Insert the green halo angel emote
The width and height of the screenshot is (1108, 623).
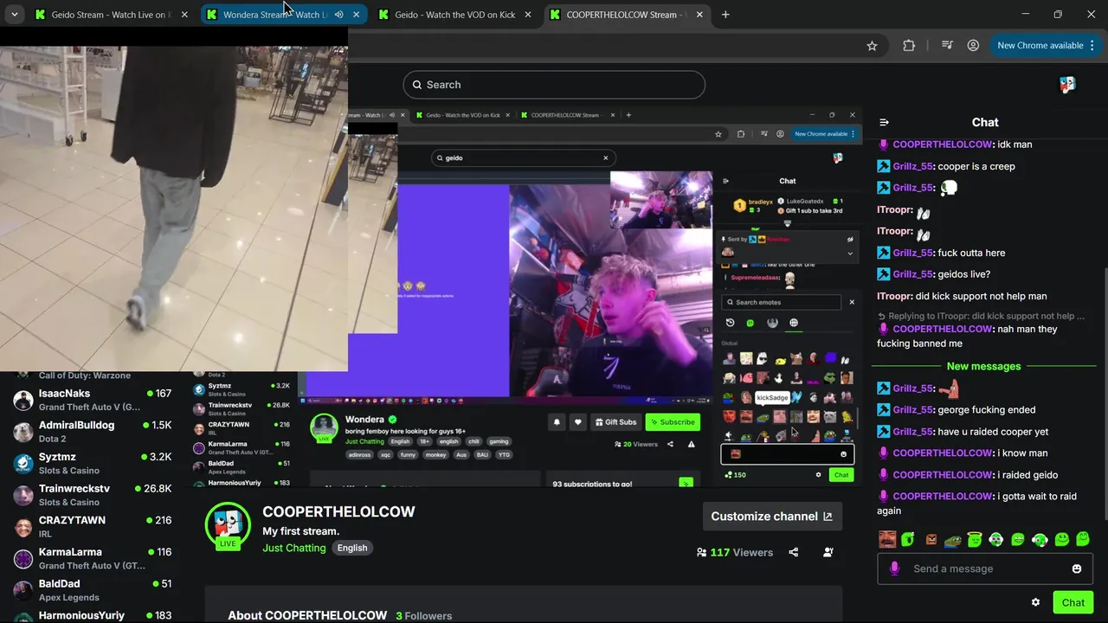pos(975,540)
